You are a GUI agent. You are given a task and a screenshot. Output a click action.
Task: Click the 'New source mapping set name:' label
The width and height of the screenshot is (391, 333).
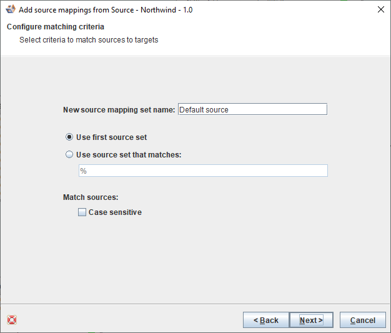pyautogui.click(x=119, y=109)
